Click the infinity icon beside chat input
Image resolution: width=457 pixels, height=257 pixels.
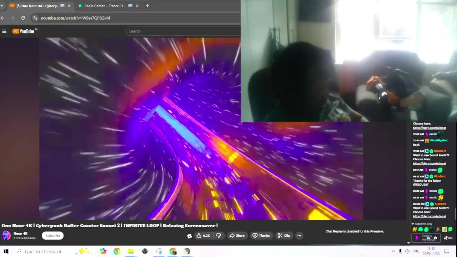[451, 238]
